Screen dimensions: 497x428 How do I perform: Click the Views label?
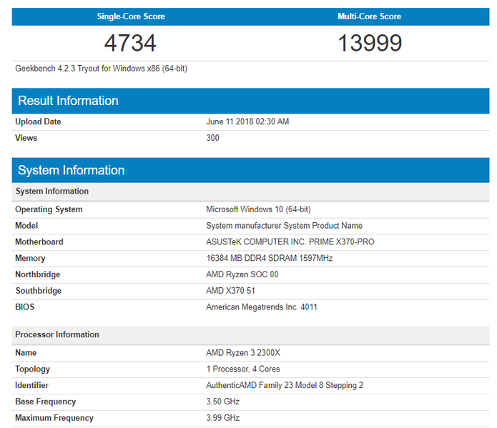[x=26, y=138]
